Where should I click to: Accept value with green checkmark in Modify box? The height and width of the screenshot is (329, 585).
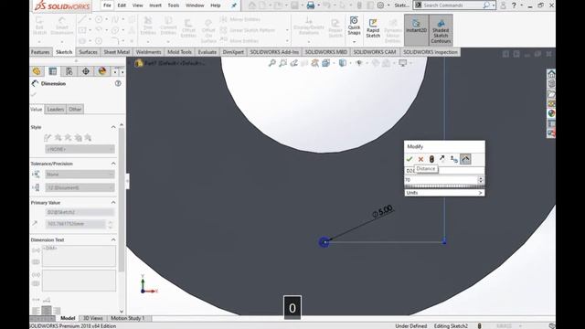click(x=409, y=159)
